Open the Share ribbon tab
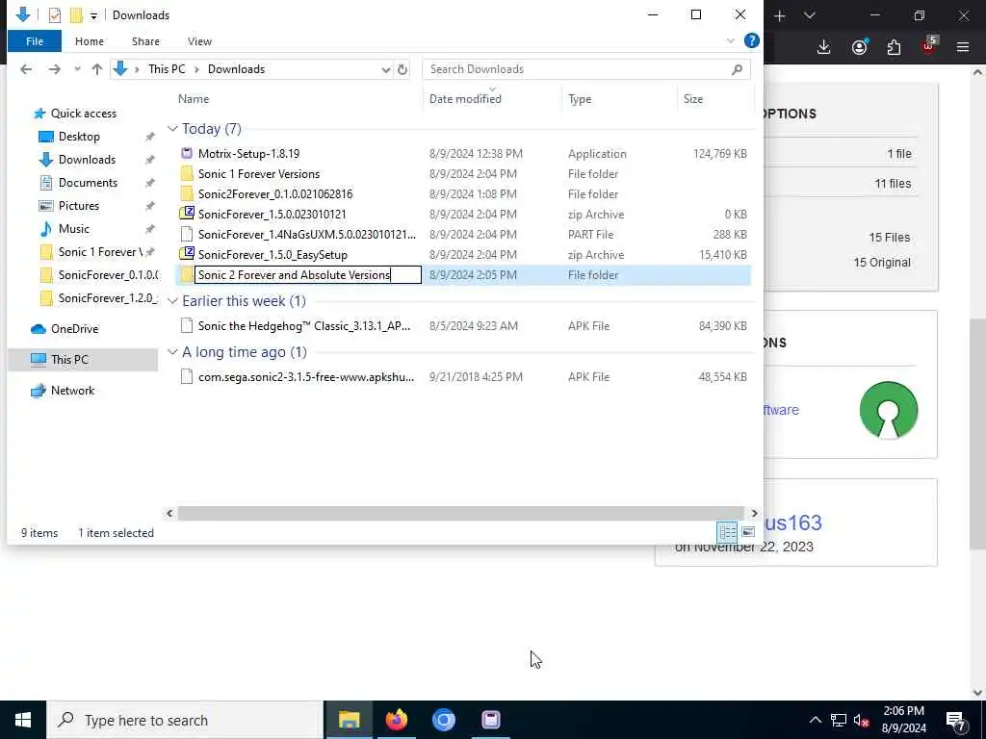 (145, 40)
